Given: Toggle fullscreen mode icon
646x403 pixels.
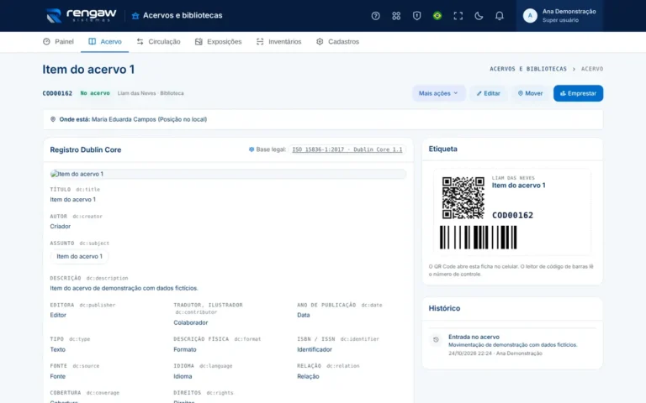Looking at the screenshot, I should pos(458,16).
